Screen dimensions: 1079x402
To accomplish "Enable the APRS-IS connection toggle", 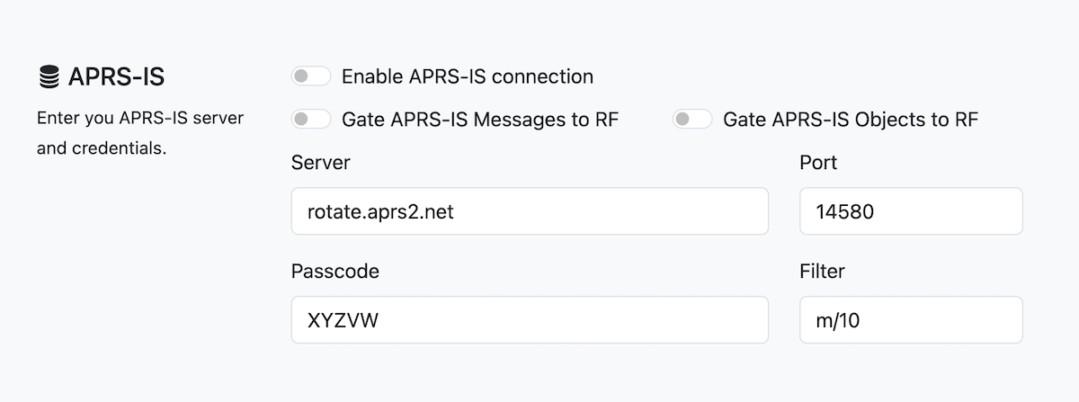I will 311,76.
